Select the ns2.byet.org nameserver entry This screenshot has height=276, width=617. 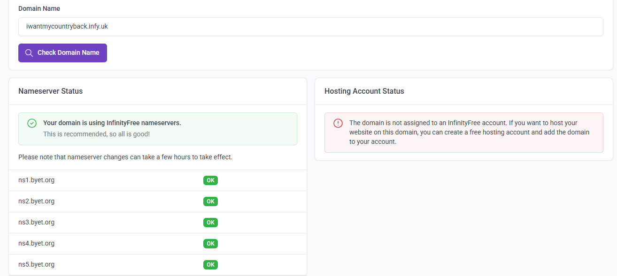click(x=37, y=201)
